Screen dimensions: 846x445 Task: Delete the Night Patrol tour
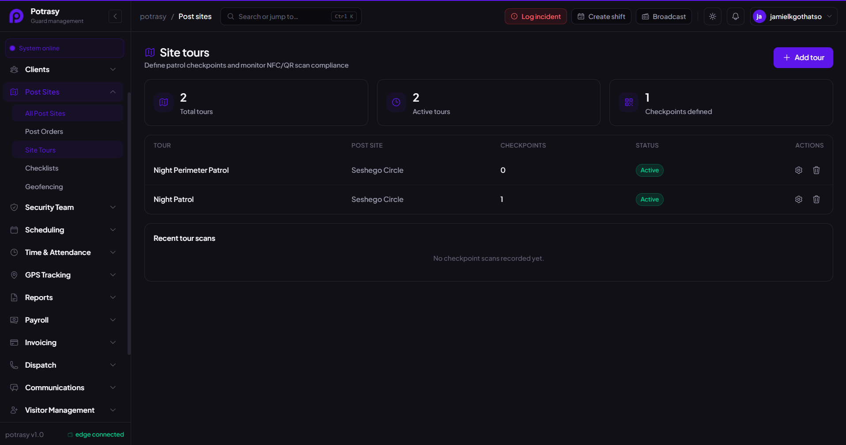click(816, 199)
